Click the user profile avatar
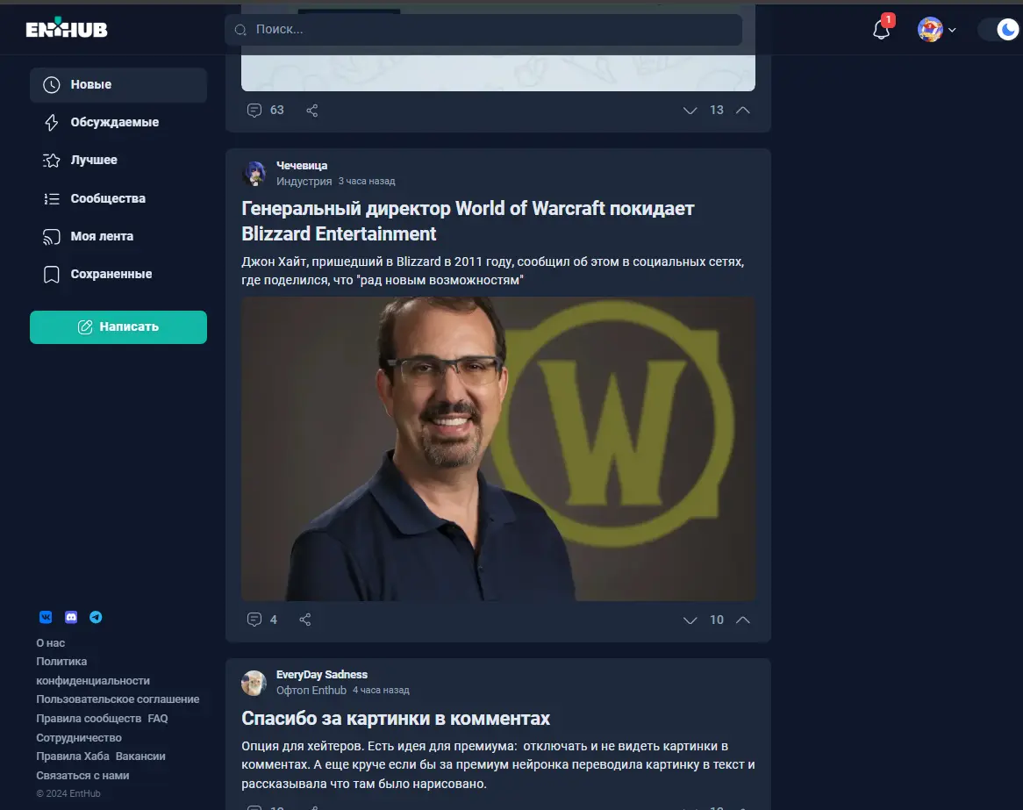Image resolution: width=1023 pixels, height=810 pixels. click(930, 29)
